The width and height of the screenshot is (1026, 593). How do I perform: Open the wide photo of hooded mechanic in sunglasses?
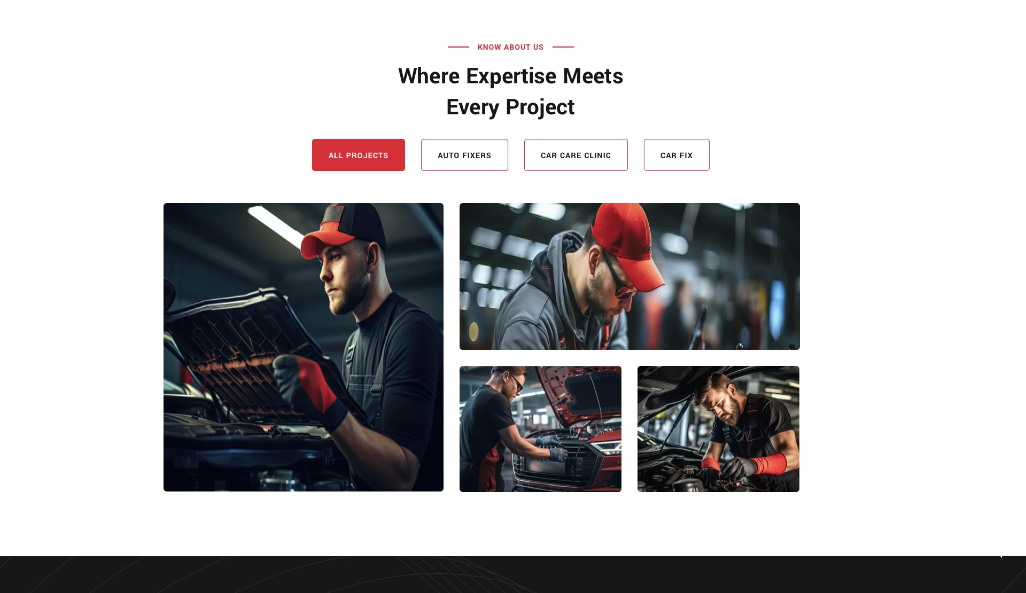tap(629, 276)
